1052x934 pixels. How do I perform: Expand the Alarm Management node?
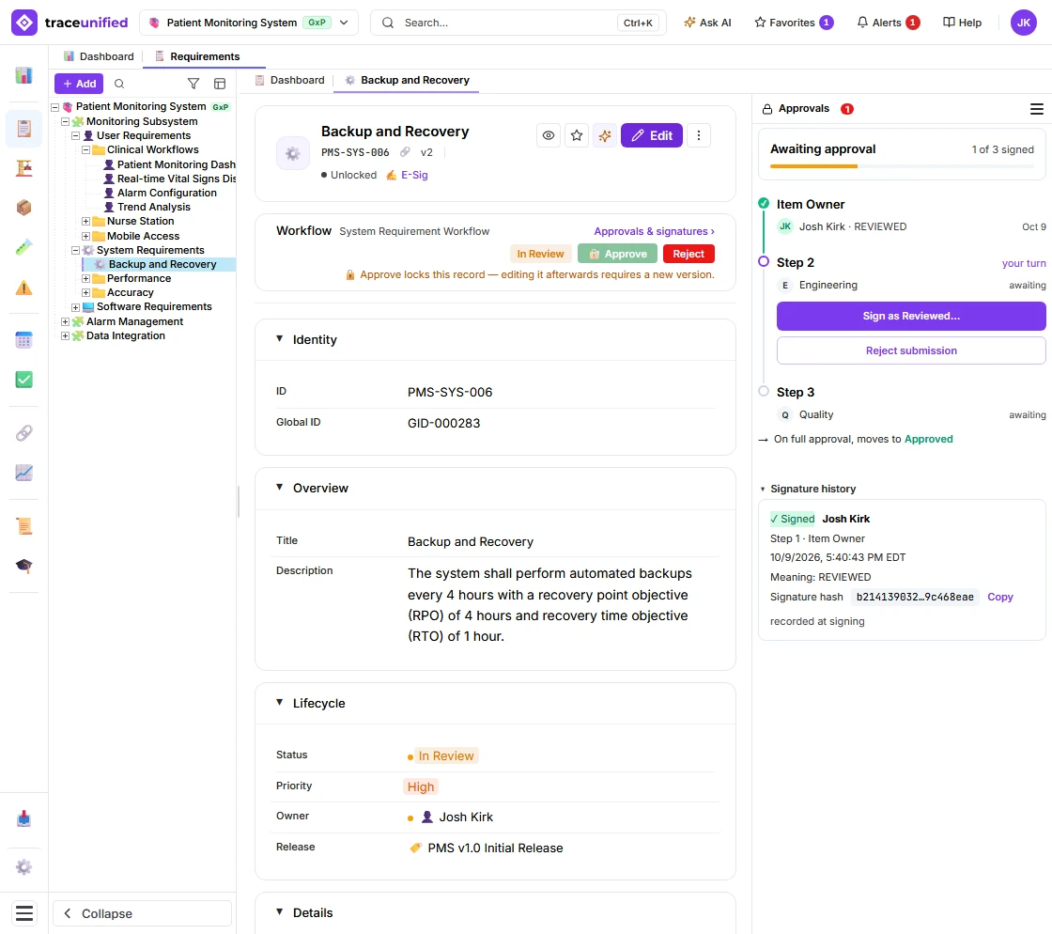[65, 321]
